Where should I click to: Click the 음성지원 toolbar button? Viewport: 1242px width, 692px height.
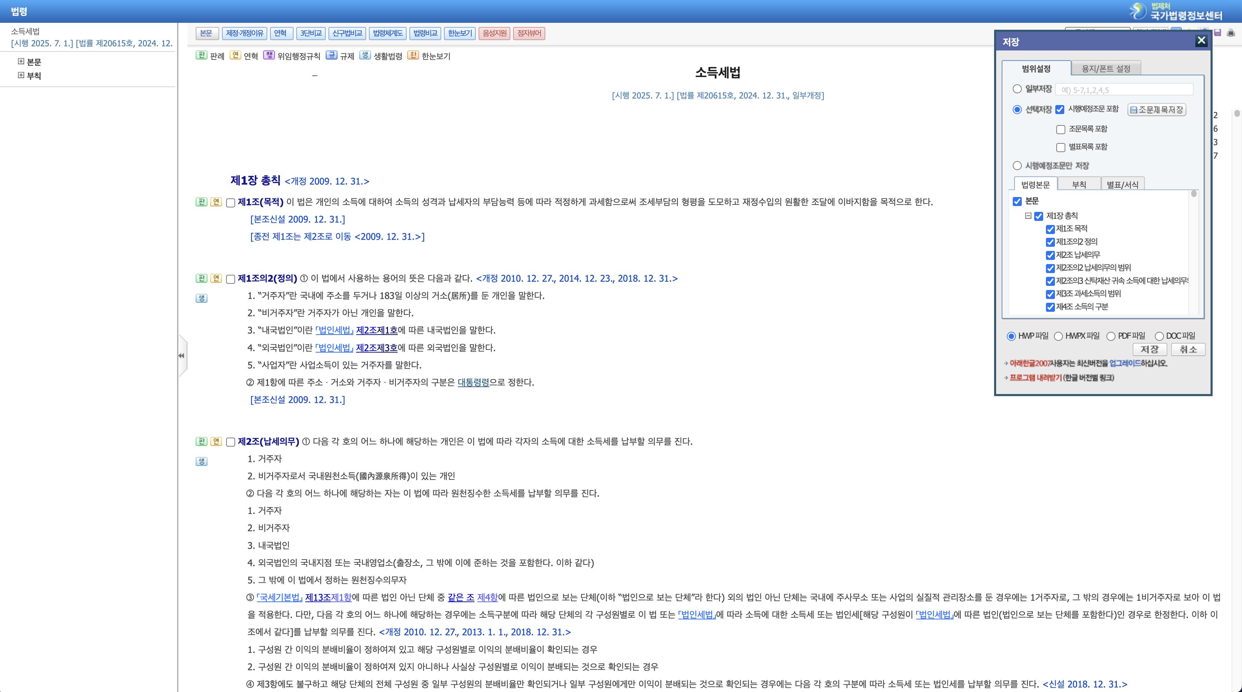pyautogui.click(x=495, y=33)
